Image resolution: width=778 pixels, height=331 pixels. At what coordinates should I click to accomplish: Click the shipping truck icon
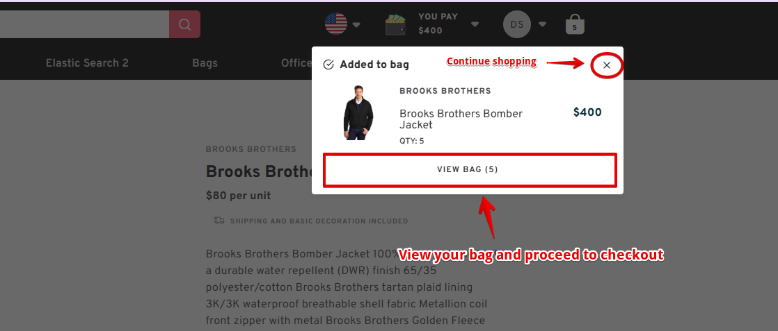pos(219,221)
